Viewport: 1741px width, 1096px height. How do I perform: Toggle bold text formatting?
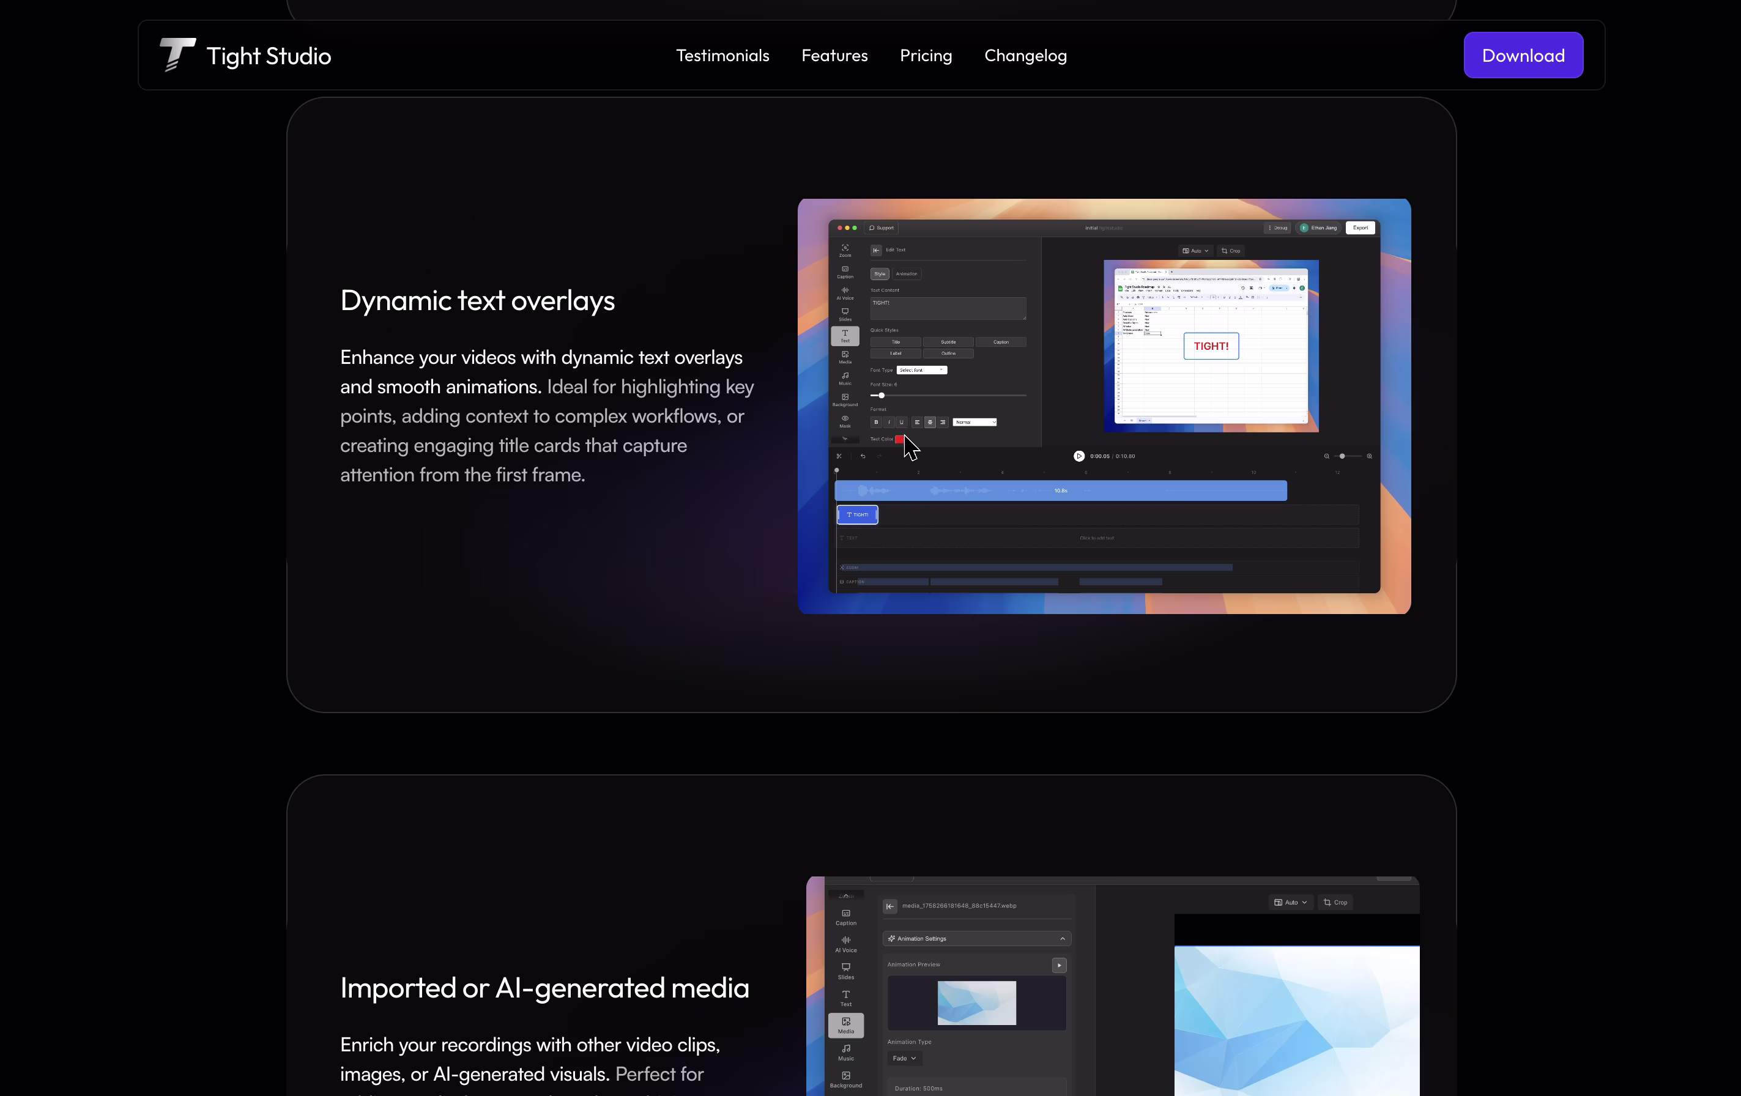(876, 422)
